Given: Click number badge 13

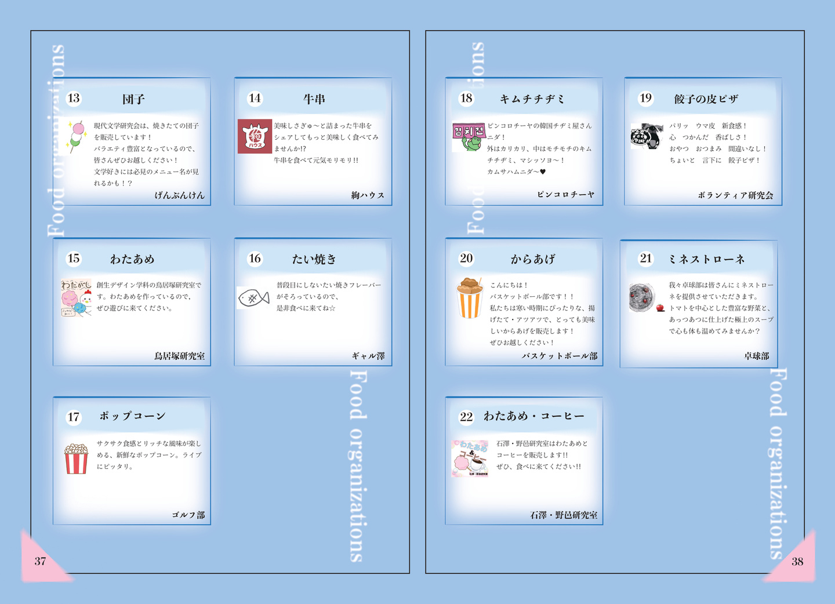Looking at the screenshot, I should (74, 98).
